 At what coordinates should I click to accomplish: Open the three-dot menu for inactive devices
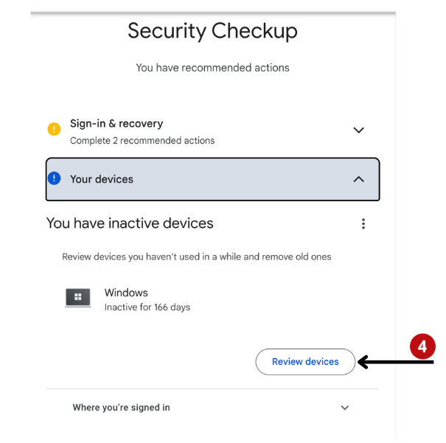(x=363, y=223)
